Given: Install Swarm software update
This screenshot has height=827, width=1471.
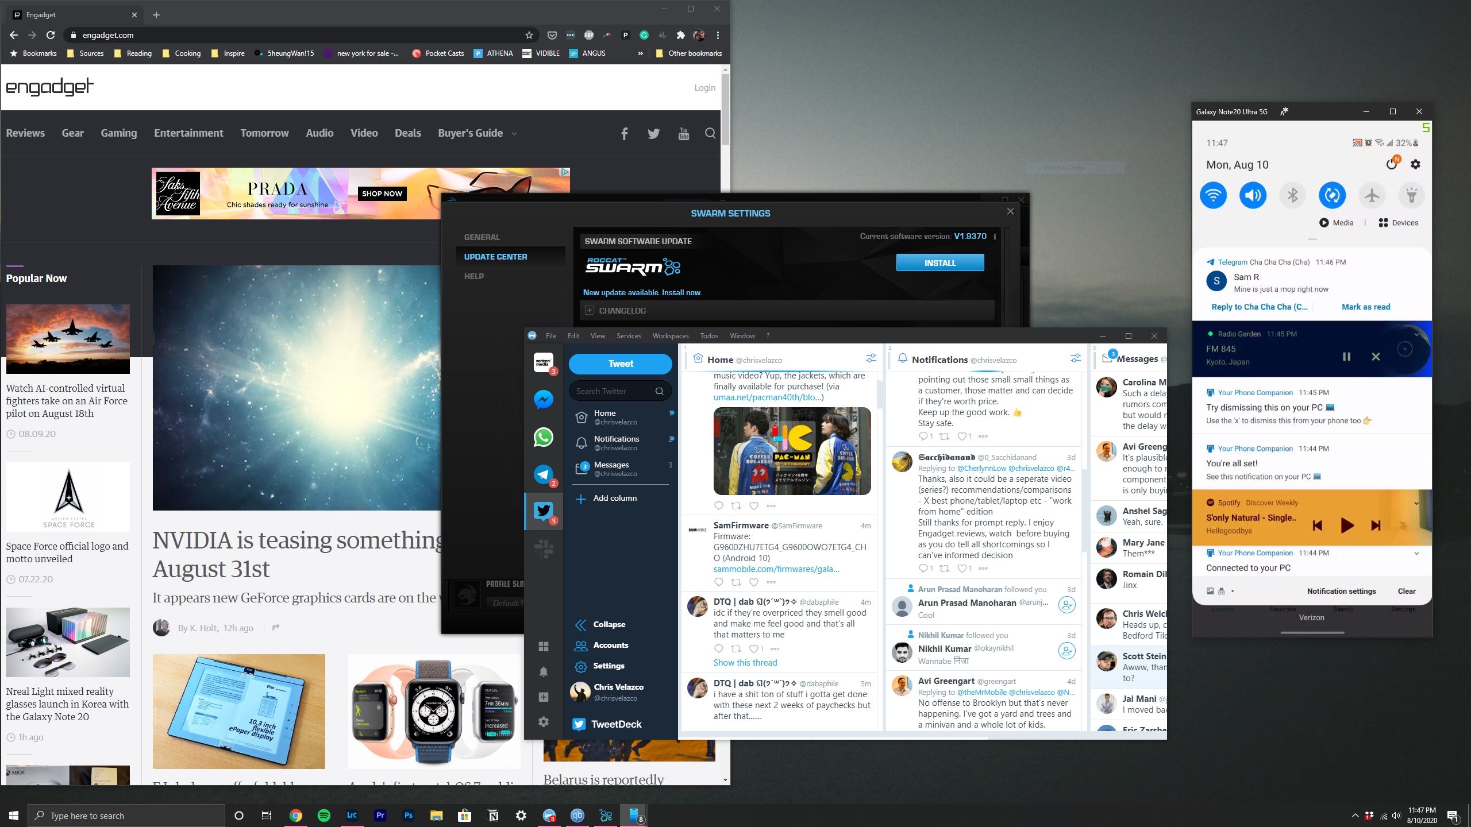Looking at the screenshot, I should click(938, 262).
